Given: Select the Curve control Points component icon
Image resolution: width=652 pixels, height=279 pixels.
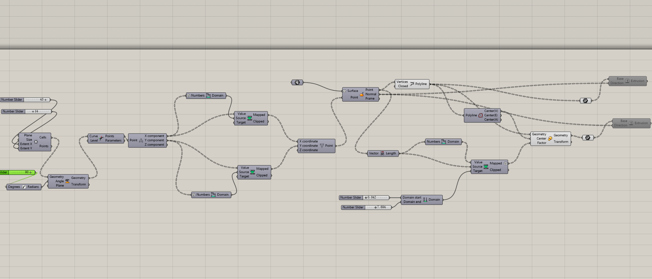Looking at the screenshot, I should pyautogui.click(x=101, y=138).
